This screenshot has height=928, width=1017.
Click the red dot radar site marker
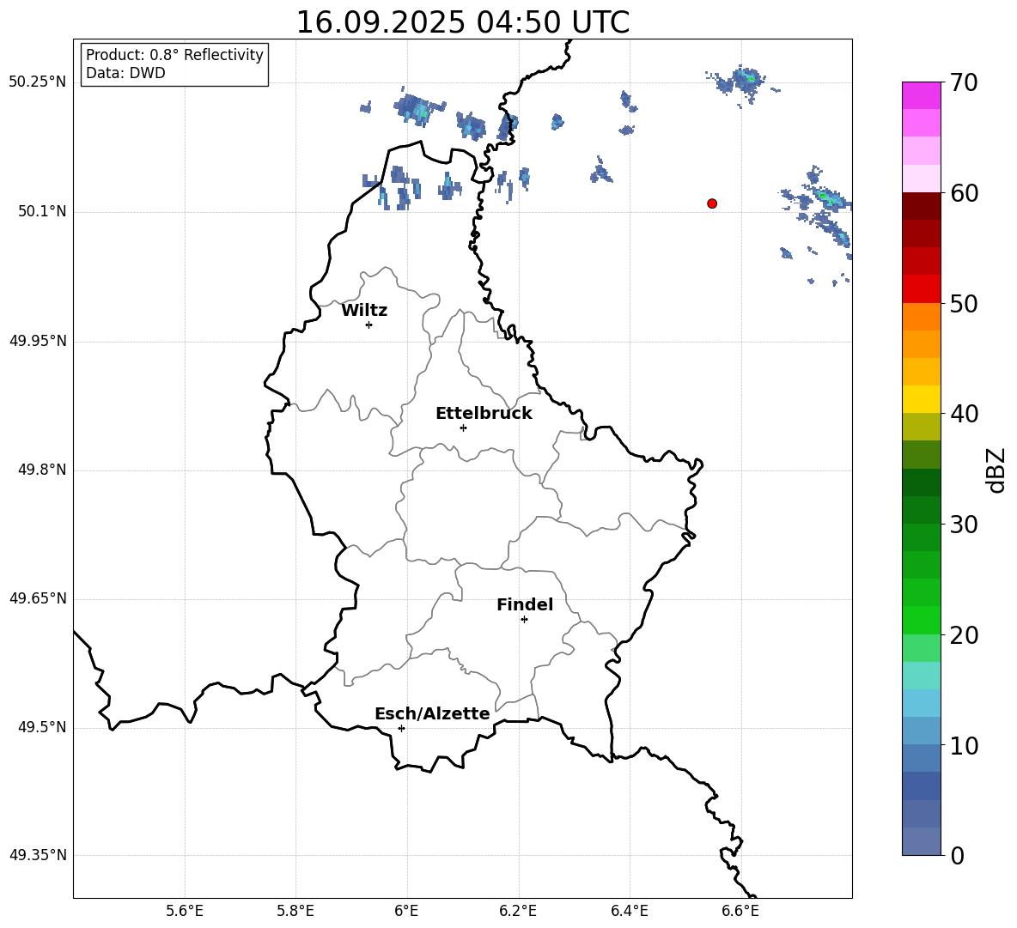[x=712, y=203]
